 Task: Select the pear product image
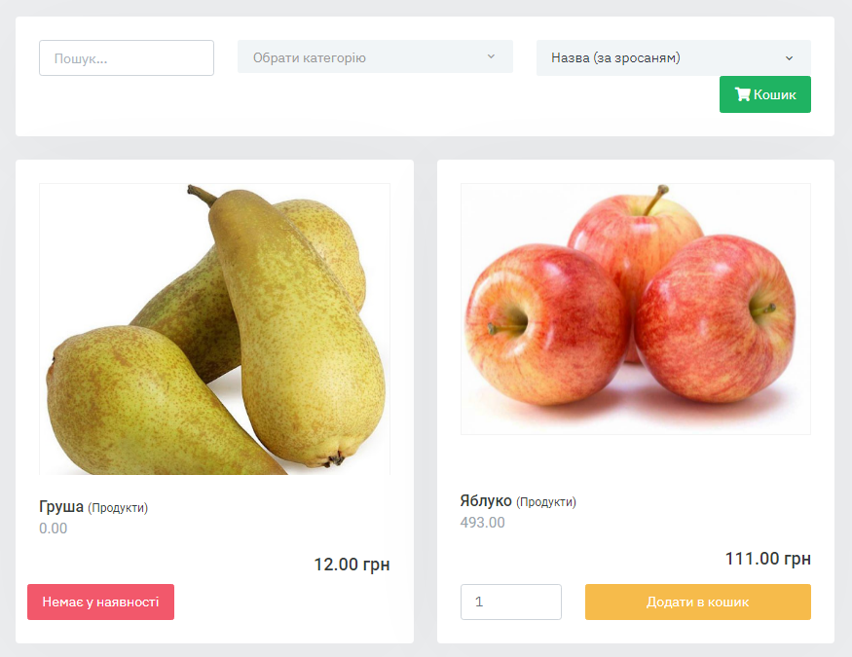point(214,329)
